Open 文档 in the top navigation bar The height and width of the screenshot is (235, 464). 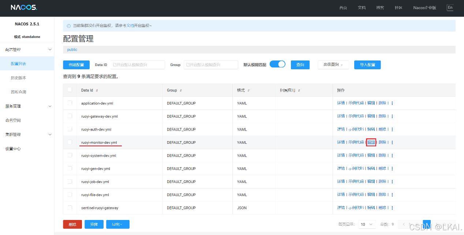[x=362, y=8]
